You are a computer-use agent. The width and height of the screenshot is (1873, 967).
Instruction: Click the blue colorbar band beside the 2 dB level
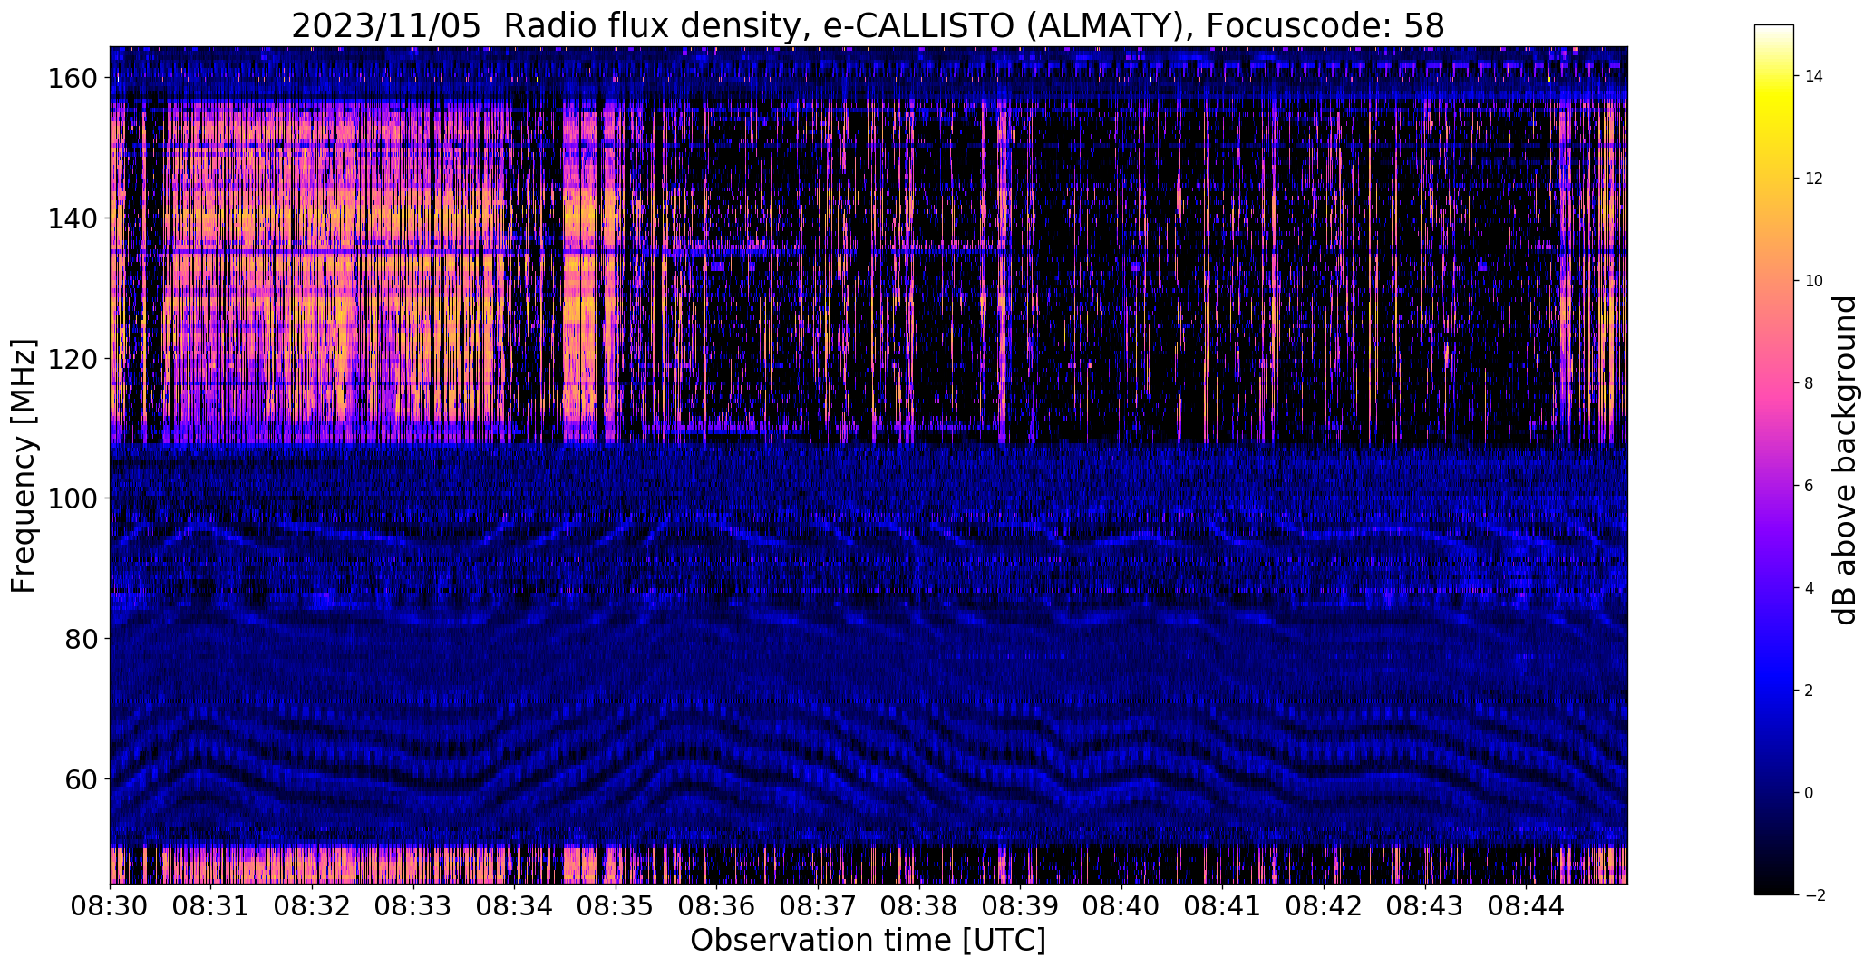pyautogui.click(x=1774, y=691)
